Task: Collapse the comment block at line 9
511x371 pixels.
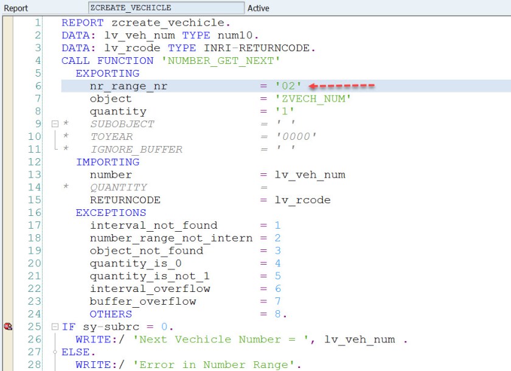Action: (55, 124)
